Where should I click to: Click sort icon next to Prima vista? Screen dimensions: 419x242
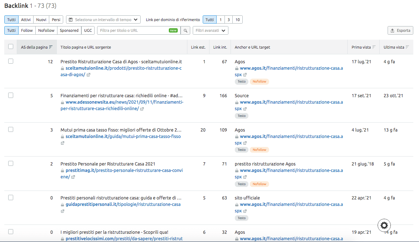[x=374, y=47]
